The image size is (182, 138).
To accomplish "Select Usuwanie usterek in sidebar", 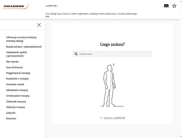I will click(15, 84).
